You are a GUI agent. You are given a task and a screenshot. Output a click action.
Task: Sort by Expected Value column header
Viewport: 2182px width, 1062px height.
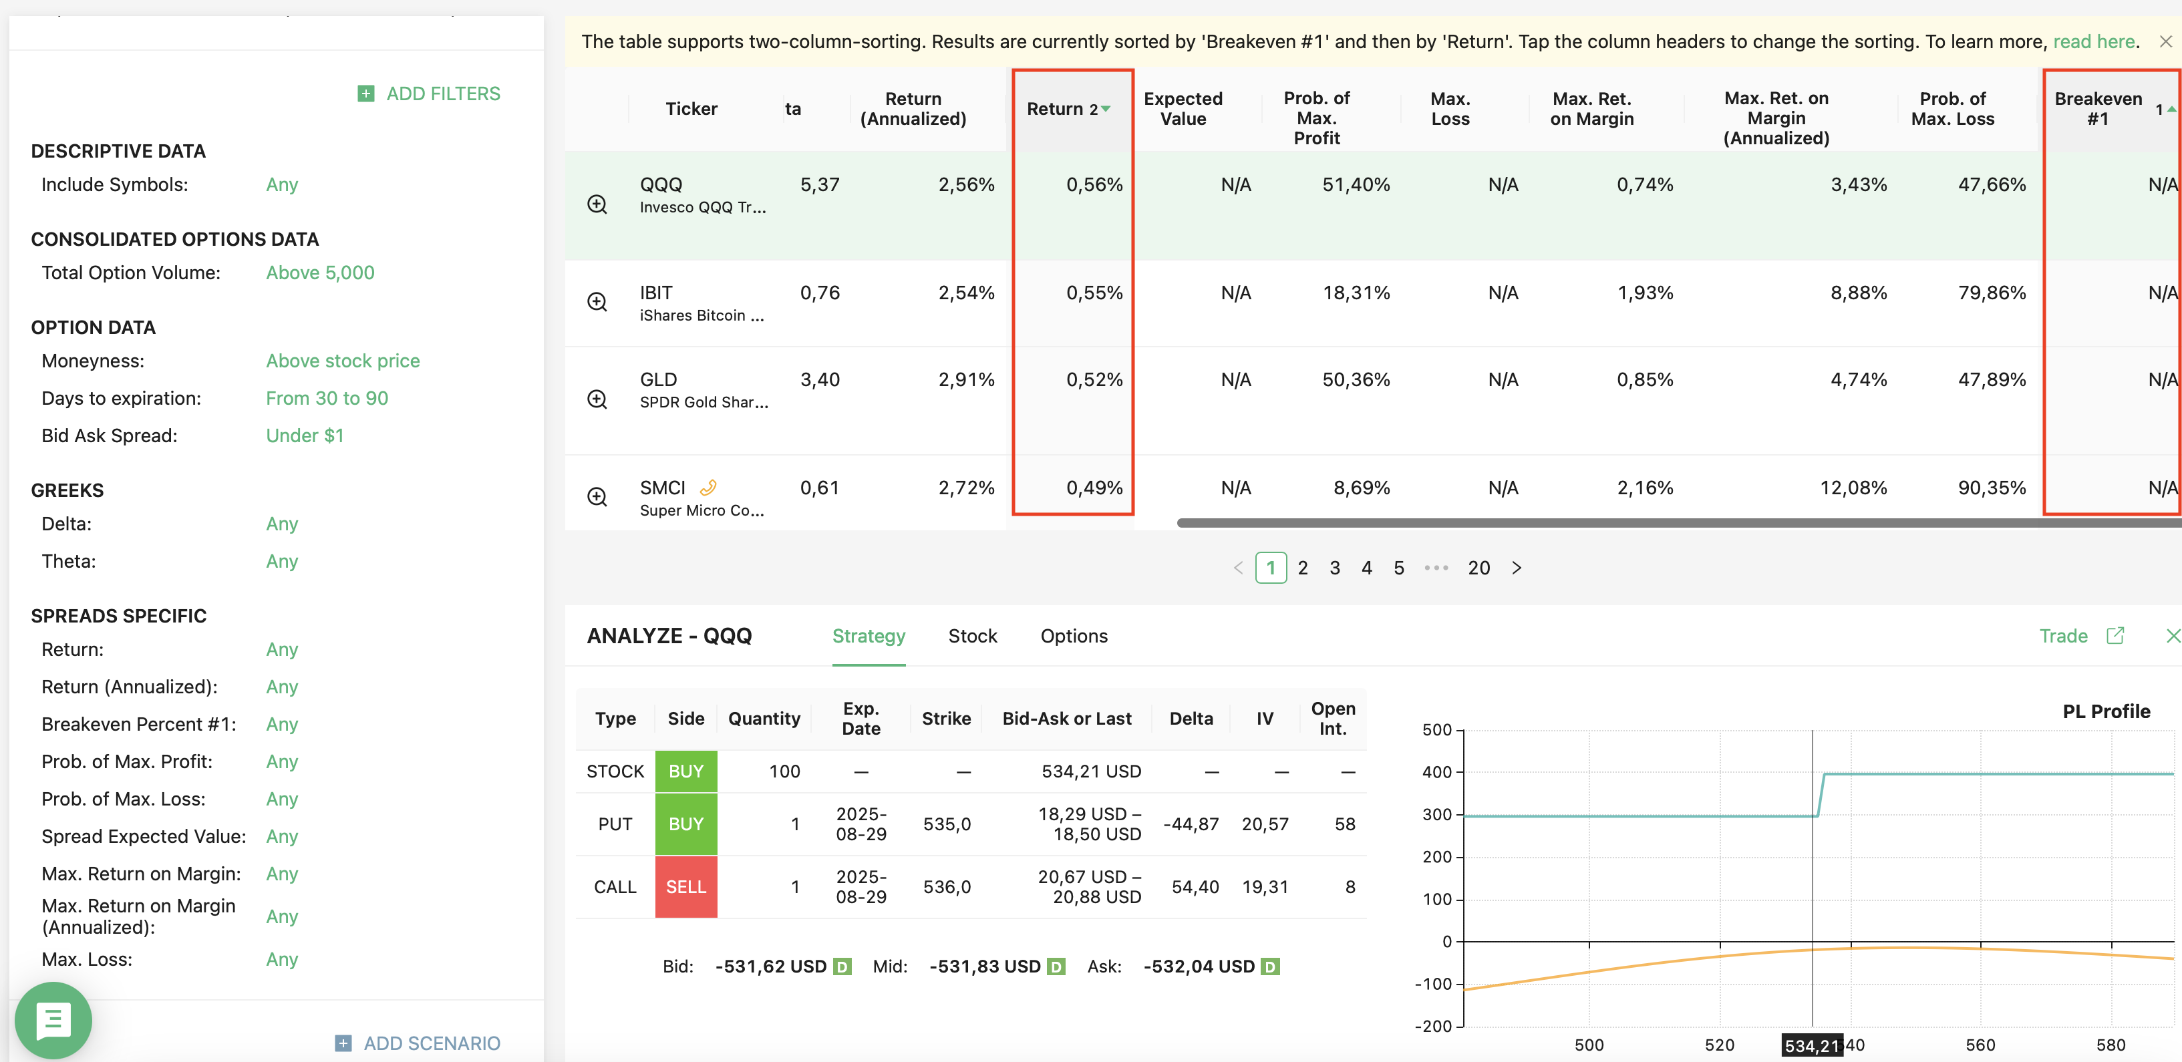[x=1183, y=110]
